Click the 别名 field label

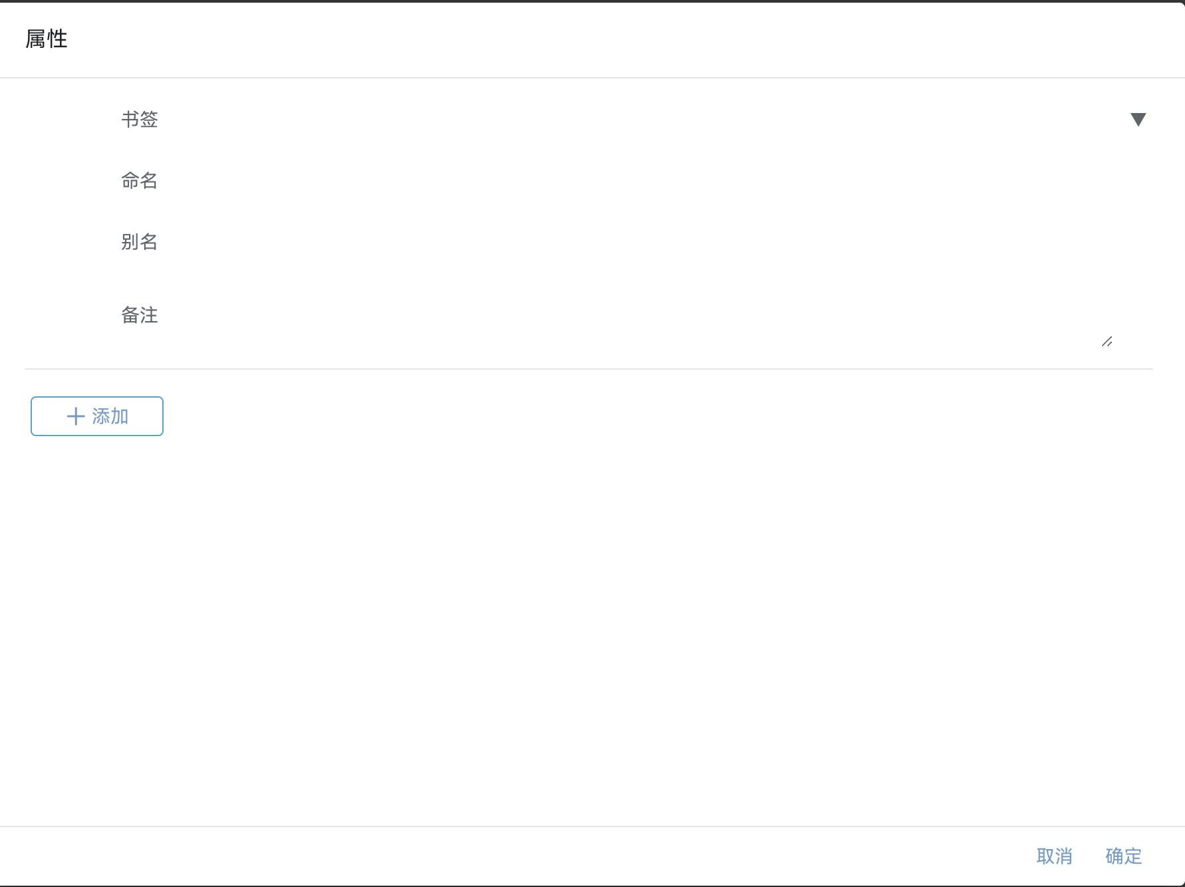(140, 242)
